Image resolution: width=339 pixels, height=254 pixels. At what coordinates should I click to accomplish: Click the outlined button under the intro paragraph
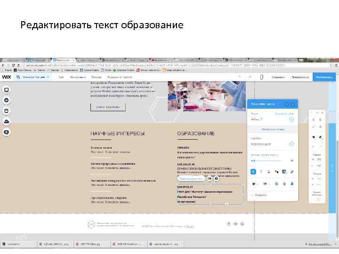tap(108, 107)
